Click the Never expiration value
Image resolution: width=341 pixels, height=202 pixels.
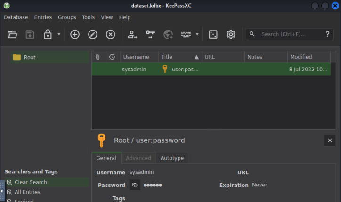pos(260,185)
